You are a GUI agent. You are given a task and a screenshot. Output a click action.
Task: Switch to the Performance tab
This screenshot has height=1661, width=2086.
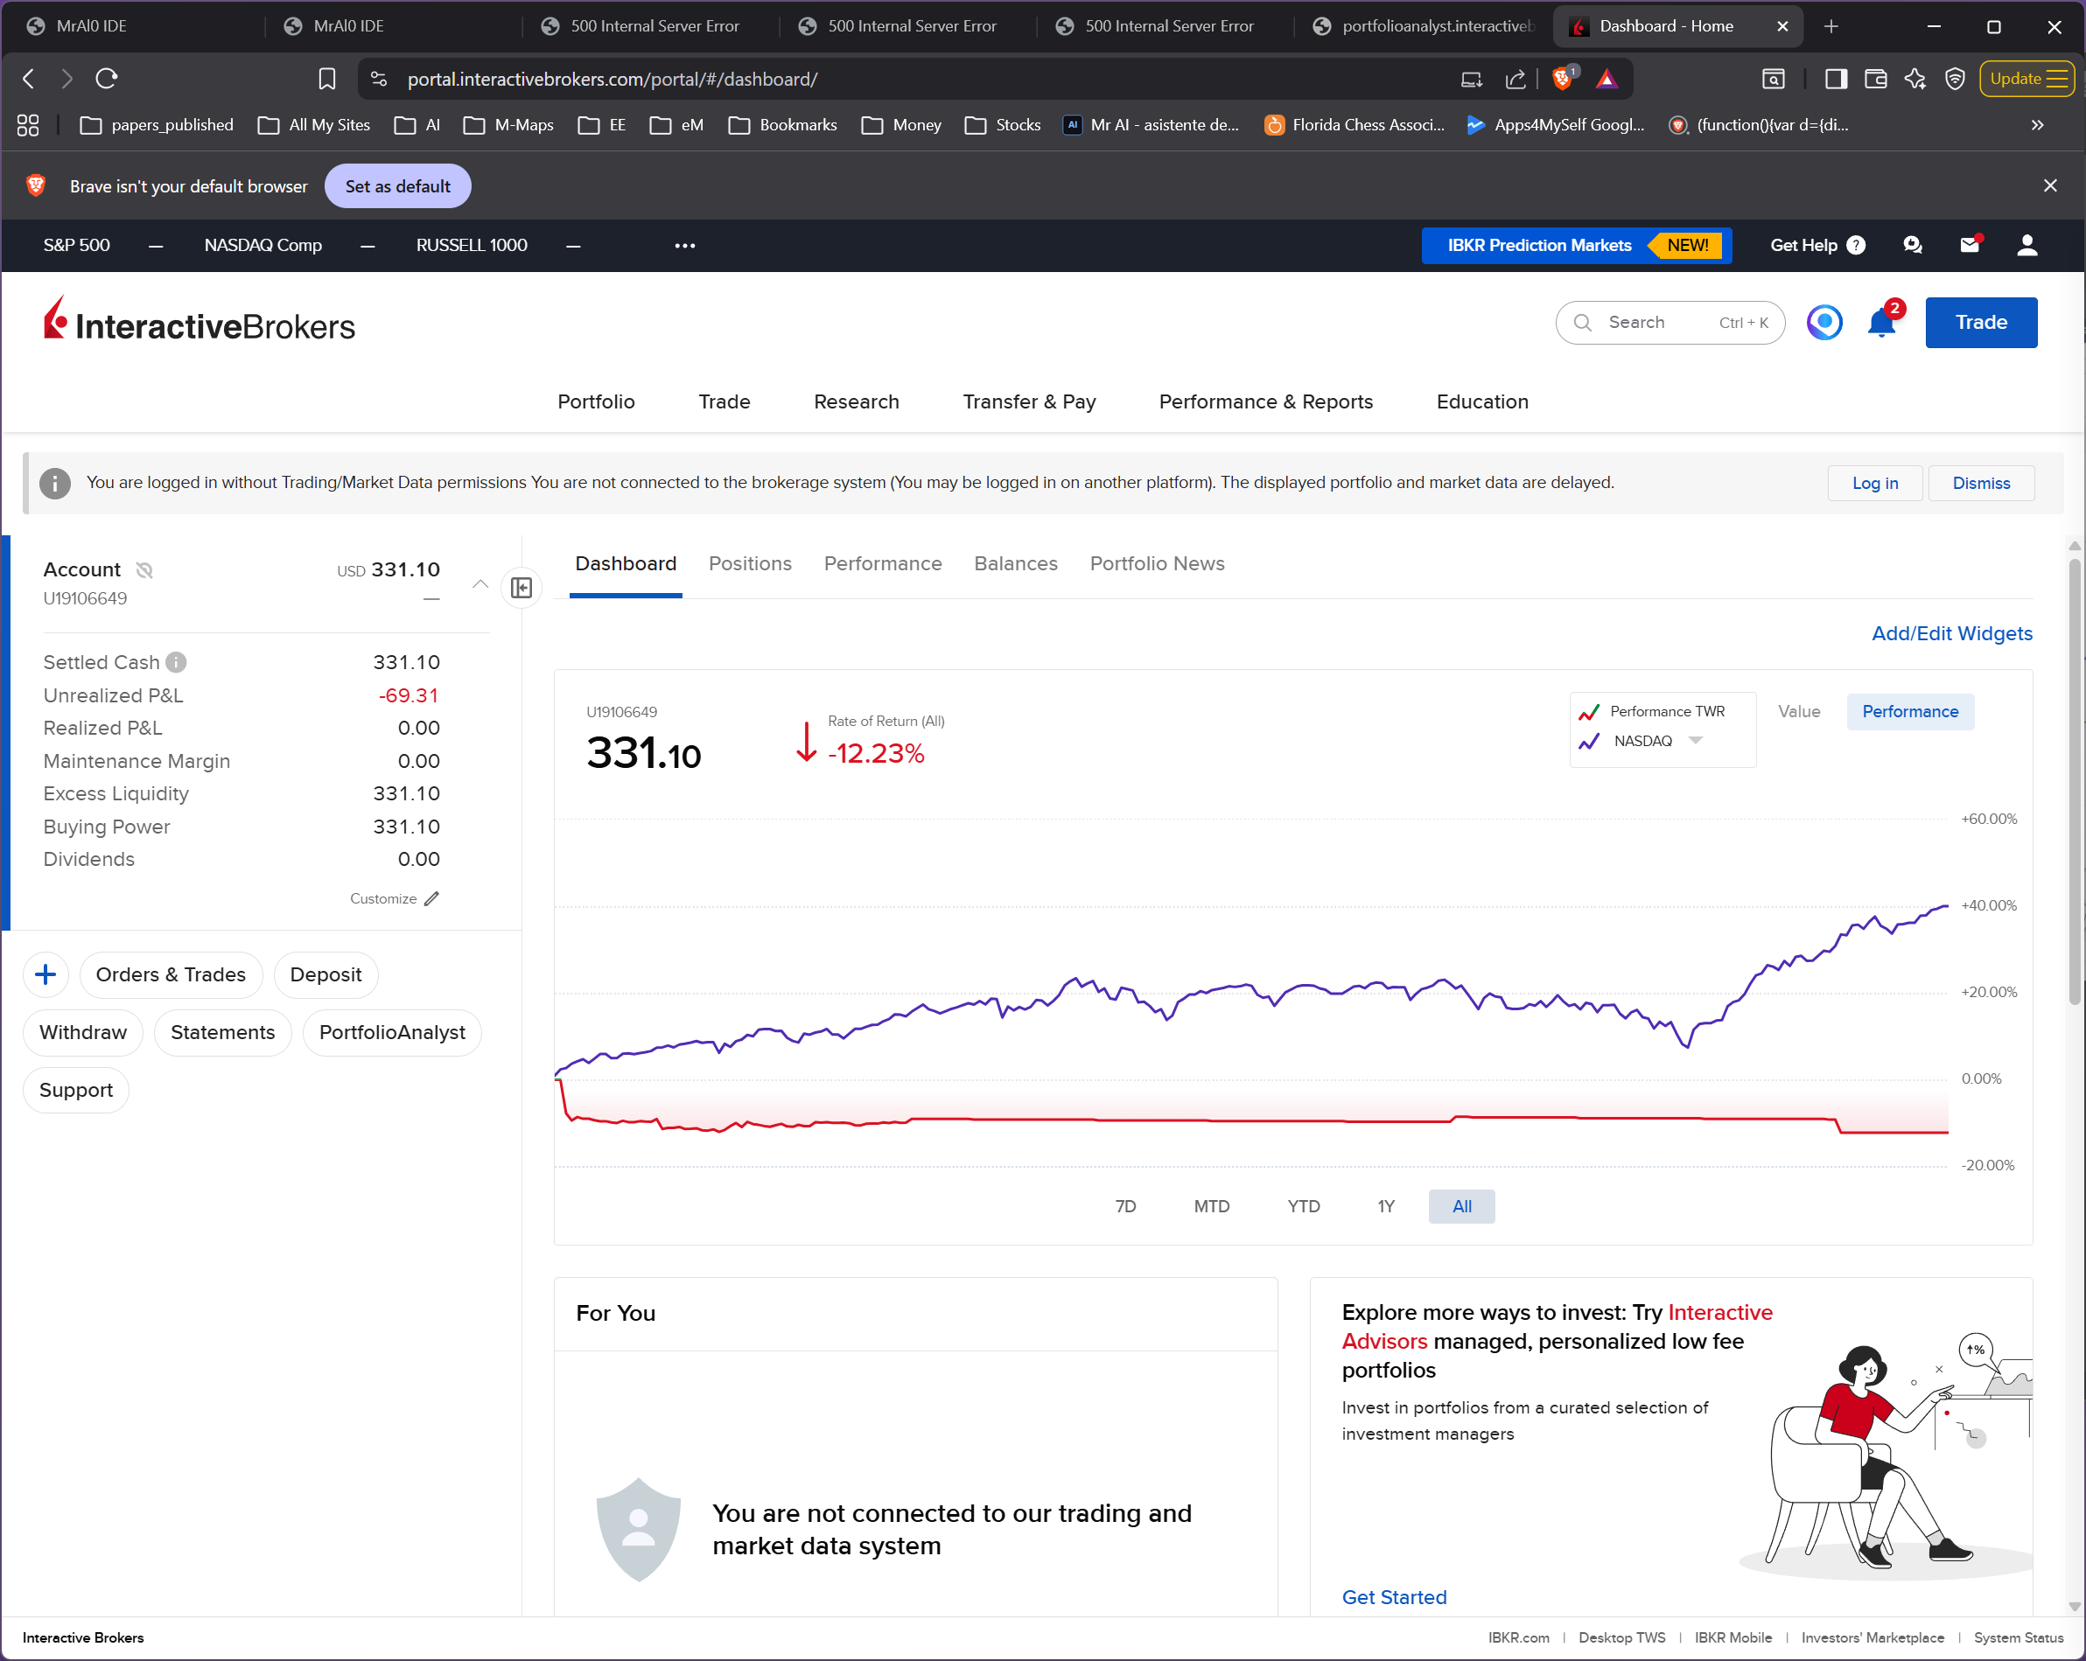click(882, 563)
